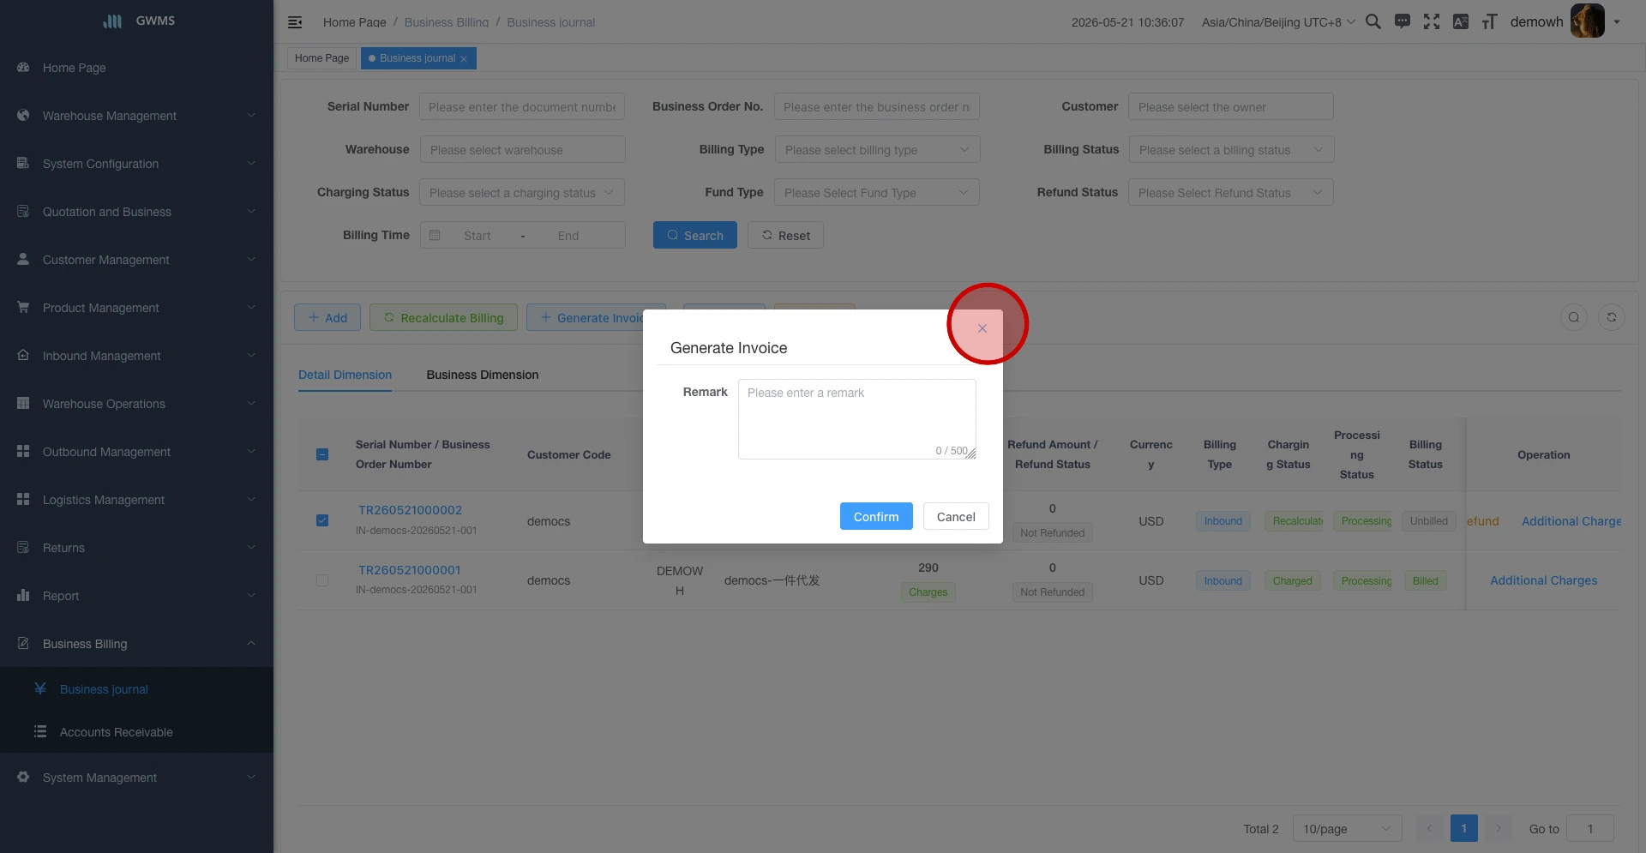Switch to the Detail Dimension tab
1646x853 pixels.
point(345,375)
